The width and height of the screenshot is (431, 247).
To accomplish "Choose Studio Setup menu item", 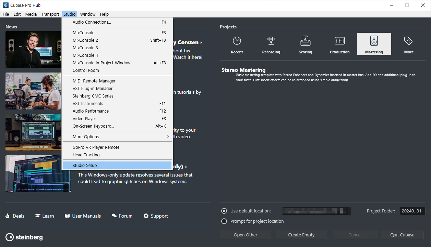I will (117, 165).
